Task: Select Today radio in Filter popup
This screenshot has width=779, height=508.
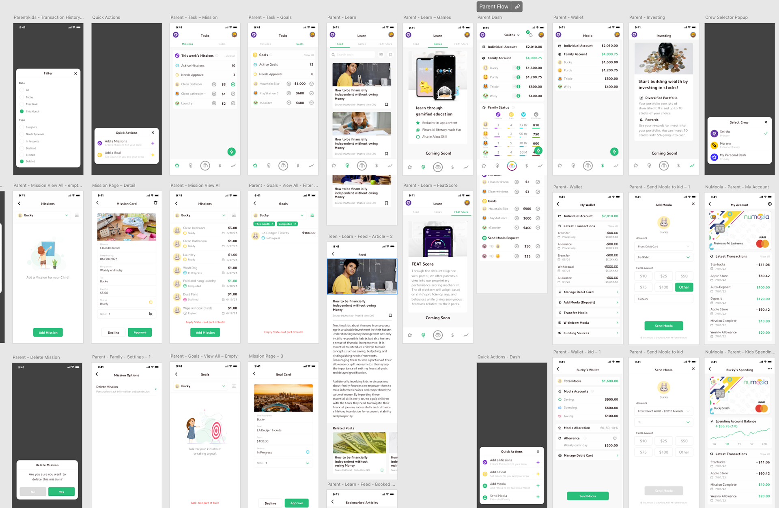Action: pyautogui.click(x=22, y=97)
